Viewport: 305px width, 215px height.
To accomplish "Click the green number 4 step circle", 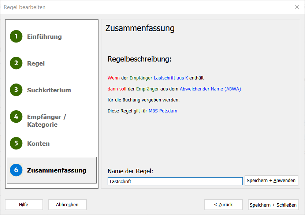I will (x=16, y=116).
